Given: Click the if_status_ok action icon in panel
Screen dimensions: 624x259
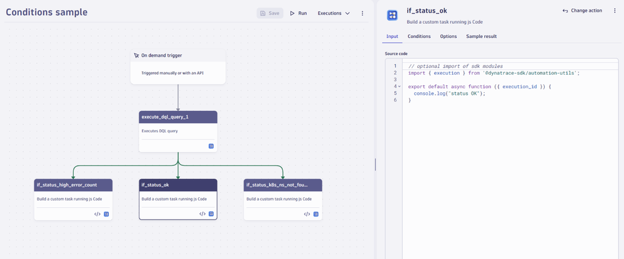Looking at the screenshot, I should pyautogui.click(x=392, y=15).
